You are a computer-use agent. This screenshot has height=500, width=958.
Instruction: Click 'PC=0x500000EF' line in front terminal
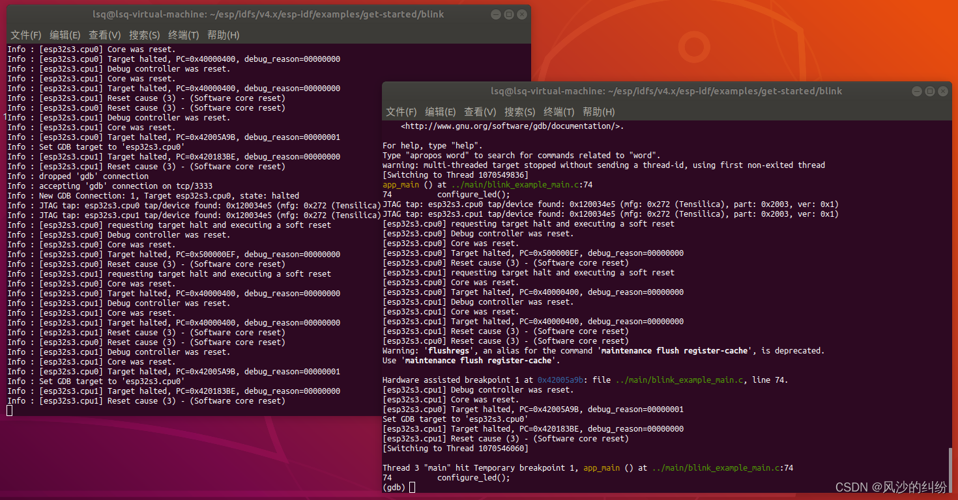click(533, 253)
